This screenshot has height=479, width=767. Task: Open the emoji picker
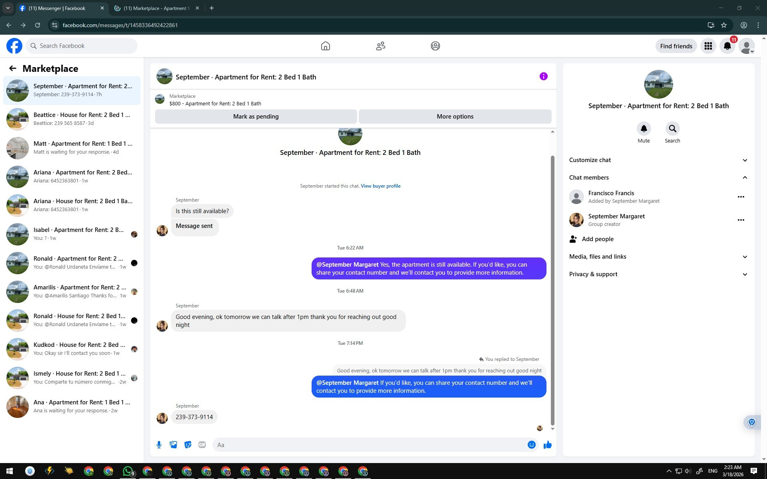(x=531, y=445)
